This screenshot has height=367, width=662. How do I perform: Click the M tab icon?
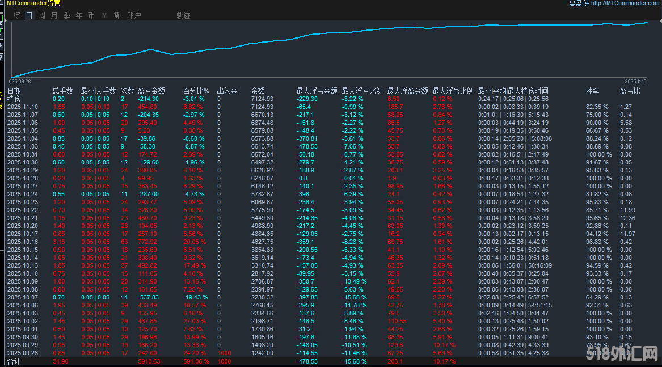click(x=104, y=15)
